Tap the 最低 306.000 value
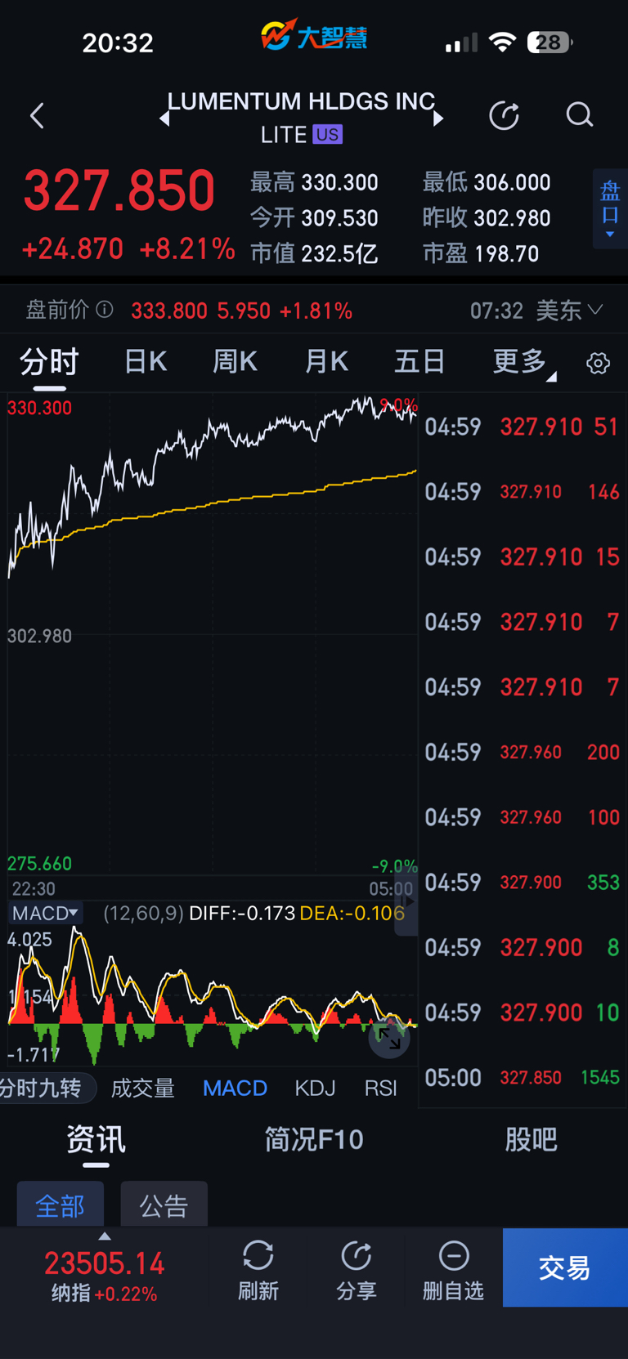628x1359 pixels. point(512,182)
